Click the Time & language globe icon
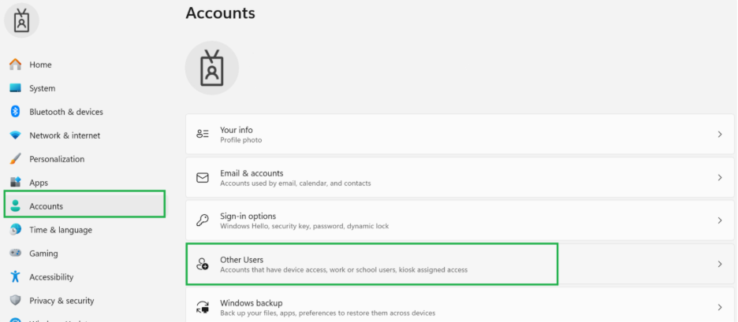Screen dimensions: 738x322 click(x=16, y=229)
